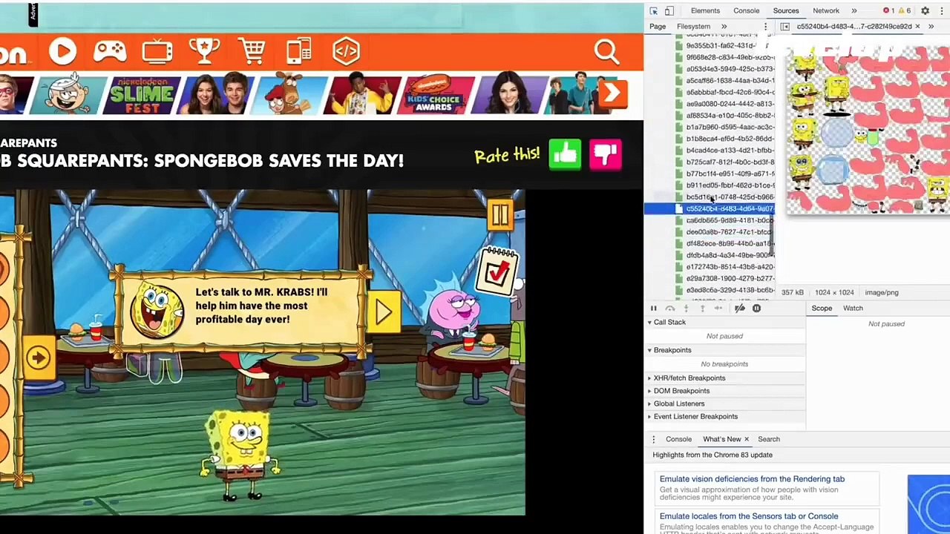Rate the game thumbs down

606,154
